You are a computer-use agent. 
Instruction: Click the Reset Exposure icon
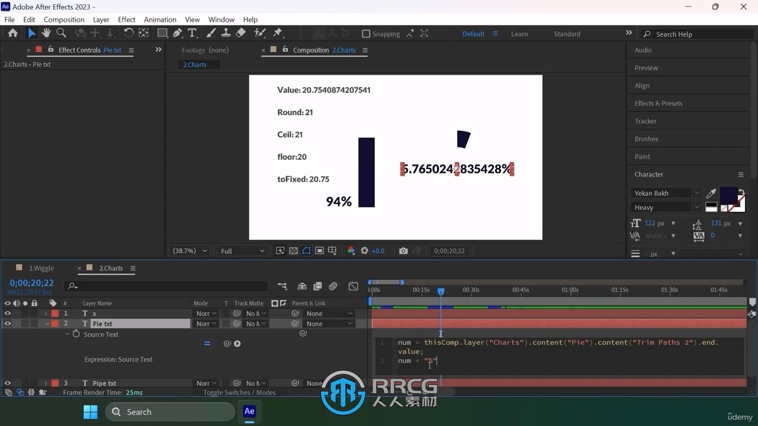click(x=364, y=251)
